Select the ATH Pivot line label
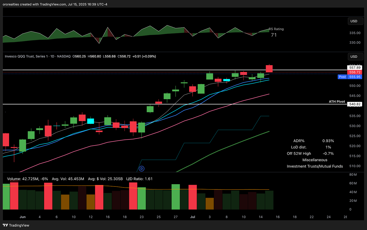Viewport: 367px width, 230px height. tap(337, 102)
